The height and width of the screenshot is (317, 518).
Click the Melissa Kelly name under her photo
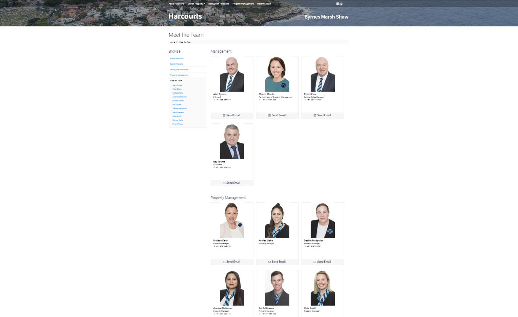(x=220, y=241)
